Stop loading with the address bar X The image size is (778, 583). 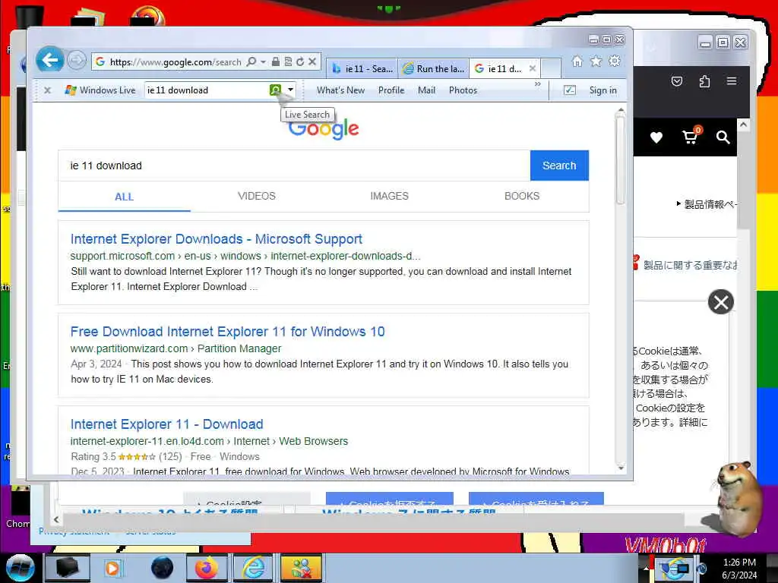312,61
